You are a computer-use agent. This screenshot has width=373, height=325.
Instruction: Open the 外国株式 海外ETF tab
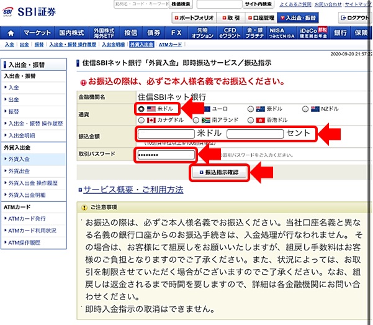click(x=104, y=33)
